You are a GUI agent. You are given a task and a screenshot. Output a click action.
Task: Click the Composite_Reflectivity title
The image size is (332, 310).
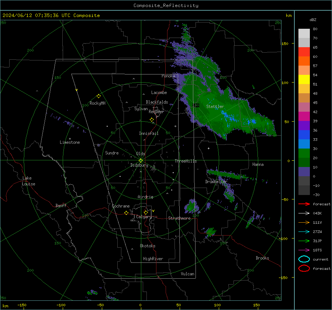tap(166, 6)
